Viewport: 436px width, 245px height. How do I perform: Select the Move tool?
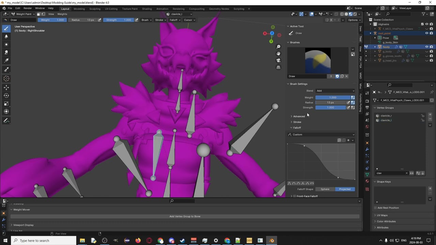click(6, 87)
